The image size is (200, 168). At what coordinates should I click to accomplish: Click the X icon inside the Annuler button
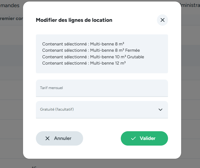48,138
